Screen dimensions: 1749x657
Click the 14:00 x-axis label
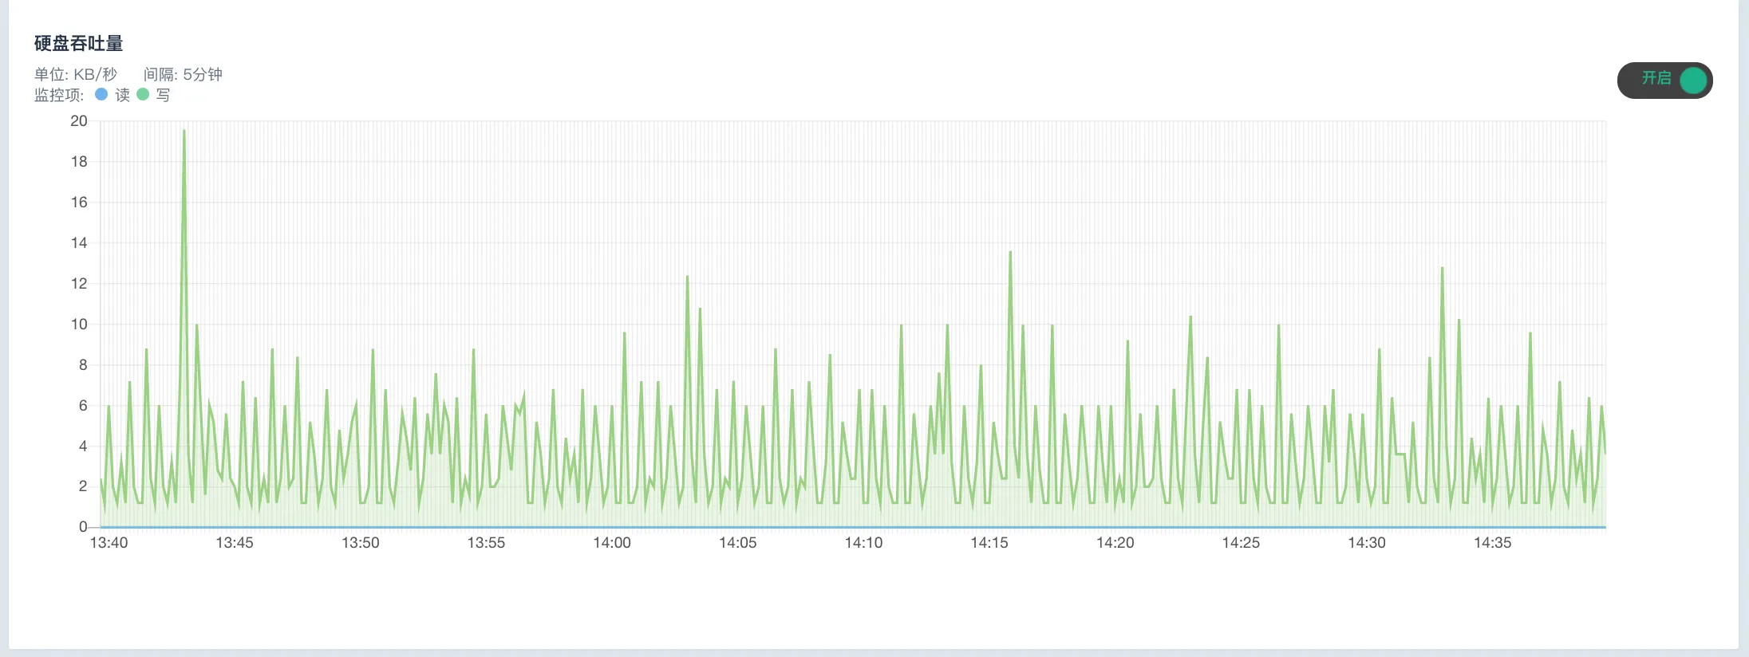612,543
